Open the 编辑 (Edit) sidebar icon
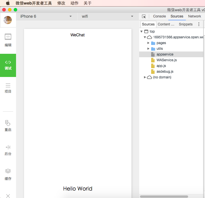The width and height of the screenshot is (205, 198). coord(8,40)
